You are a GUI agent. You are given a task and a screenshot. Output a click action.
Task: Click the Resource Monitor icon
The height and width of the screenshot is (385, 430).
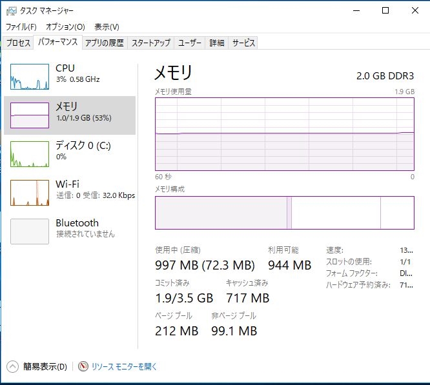coord(83,366)
